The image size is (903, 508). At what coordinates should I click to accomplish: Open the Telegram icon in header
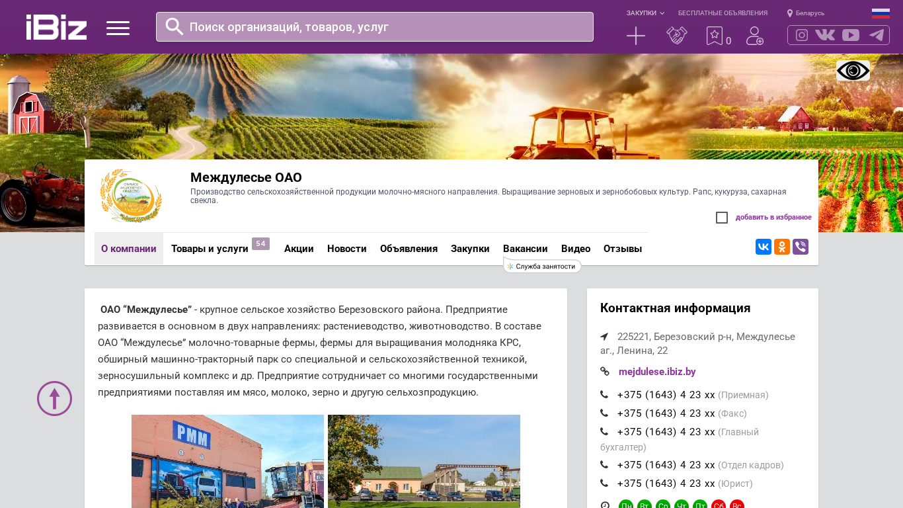[x=877, y=35]
